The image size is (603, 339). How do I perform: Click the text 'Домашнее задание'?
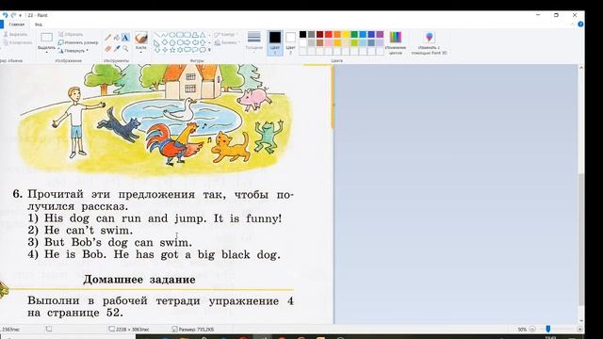pos(139,279)
